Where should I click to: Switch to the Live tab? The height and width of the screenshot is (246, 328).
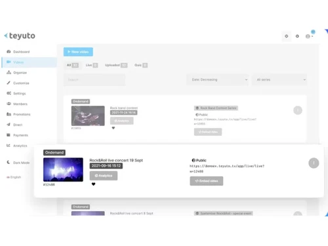(x=92, y=65)
